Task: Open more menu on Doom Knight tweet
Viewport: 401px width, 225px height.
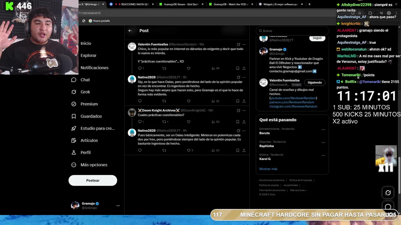Action: tap(244, 110)
